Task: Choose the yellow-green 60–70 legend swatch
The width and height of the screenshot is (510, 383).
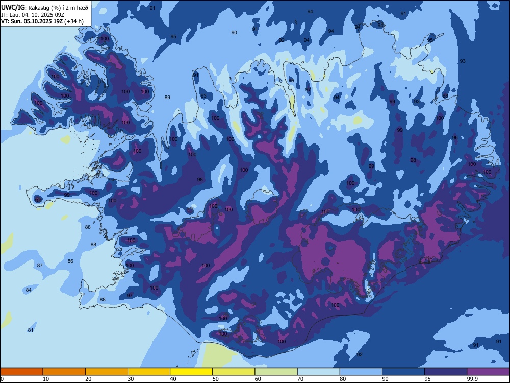Action: [276, 372]
